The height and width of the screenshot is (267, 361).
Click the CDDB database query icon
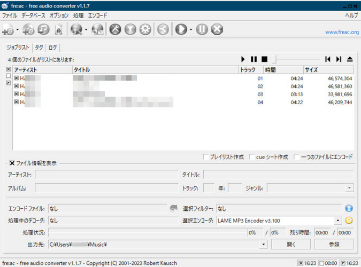tap(76, 29)
